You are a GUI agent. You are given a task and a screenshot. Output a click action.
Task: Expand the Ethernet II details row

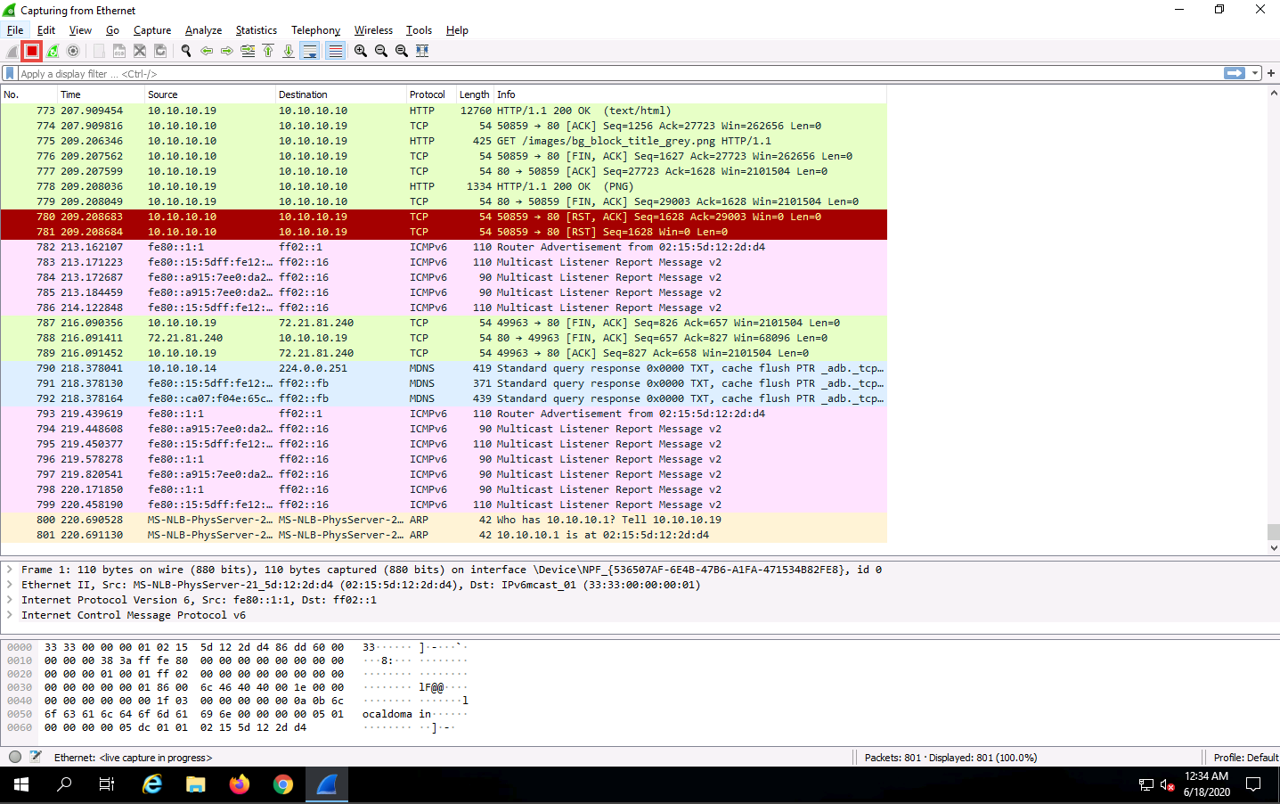[x=10, y=585]
